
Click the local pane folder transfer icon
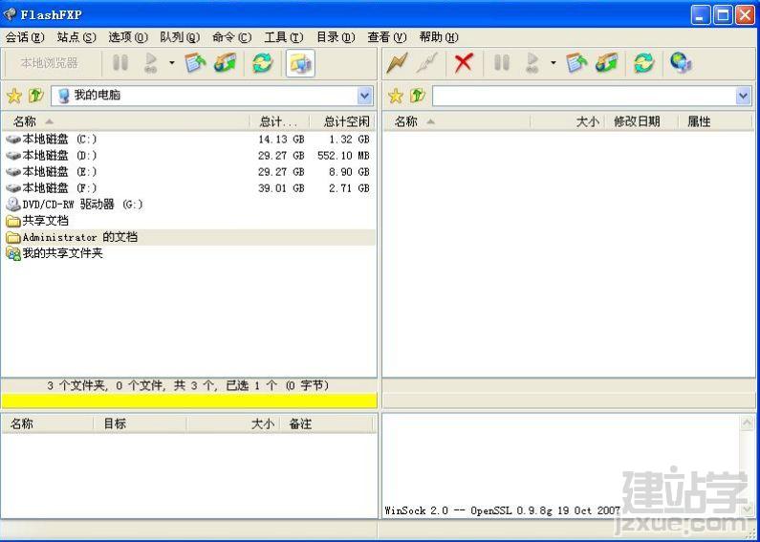coord(226,63)
